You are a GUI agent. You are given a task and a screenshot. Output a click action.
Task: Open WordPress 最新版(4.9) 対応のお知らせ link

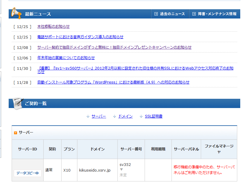coord(113,82)
